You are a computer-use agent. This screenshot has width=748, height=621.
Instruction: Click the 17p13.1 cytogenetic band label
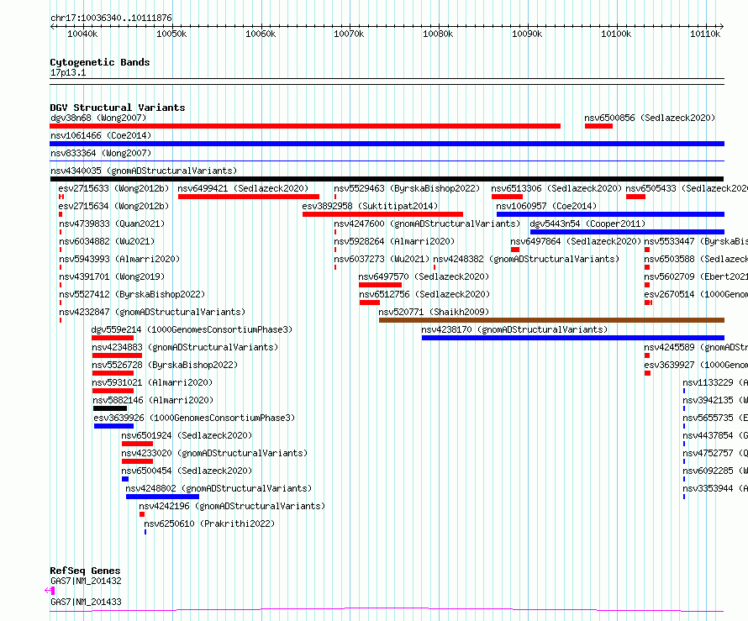tap(68, 72)
